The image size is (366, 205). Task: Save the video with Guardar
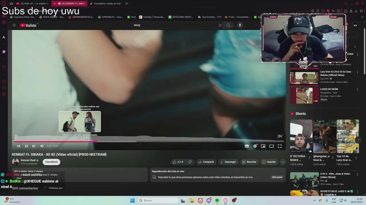pos(269,162)
